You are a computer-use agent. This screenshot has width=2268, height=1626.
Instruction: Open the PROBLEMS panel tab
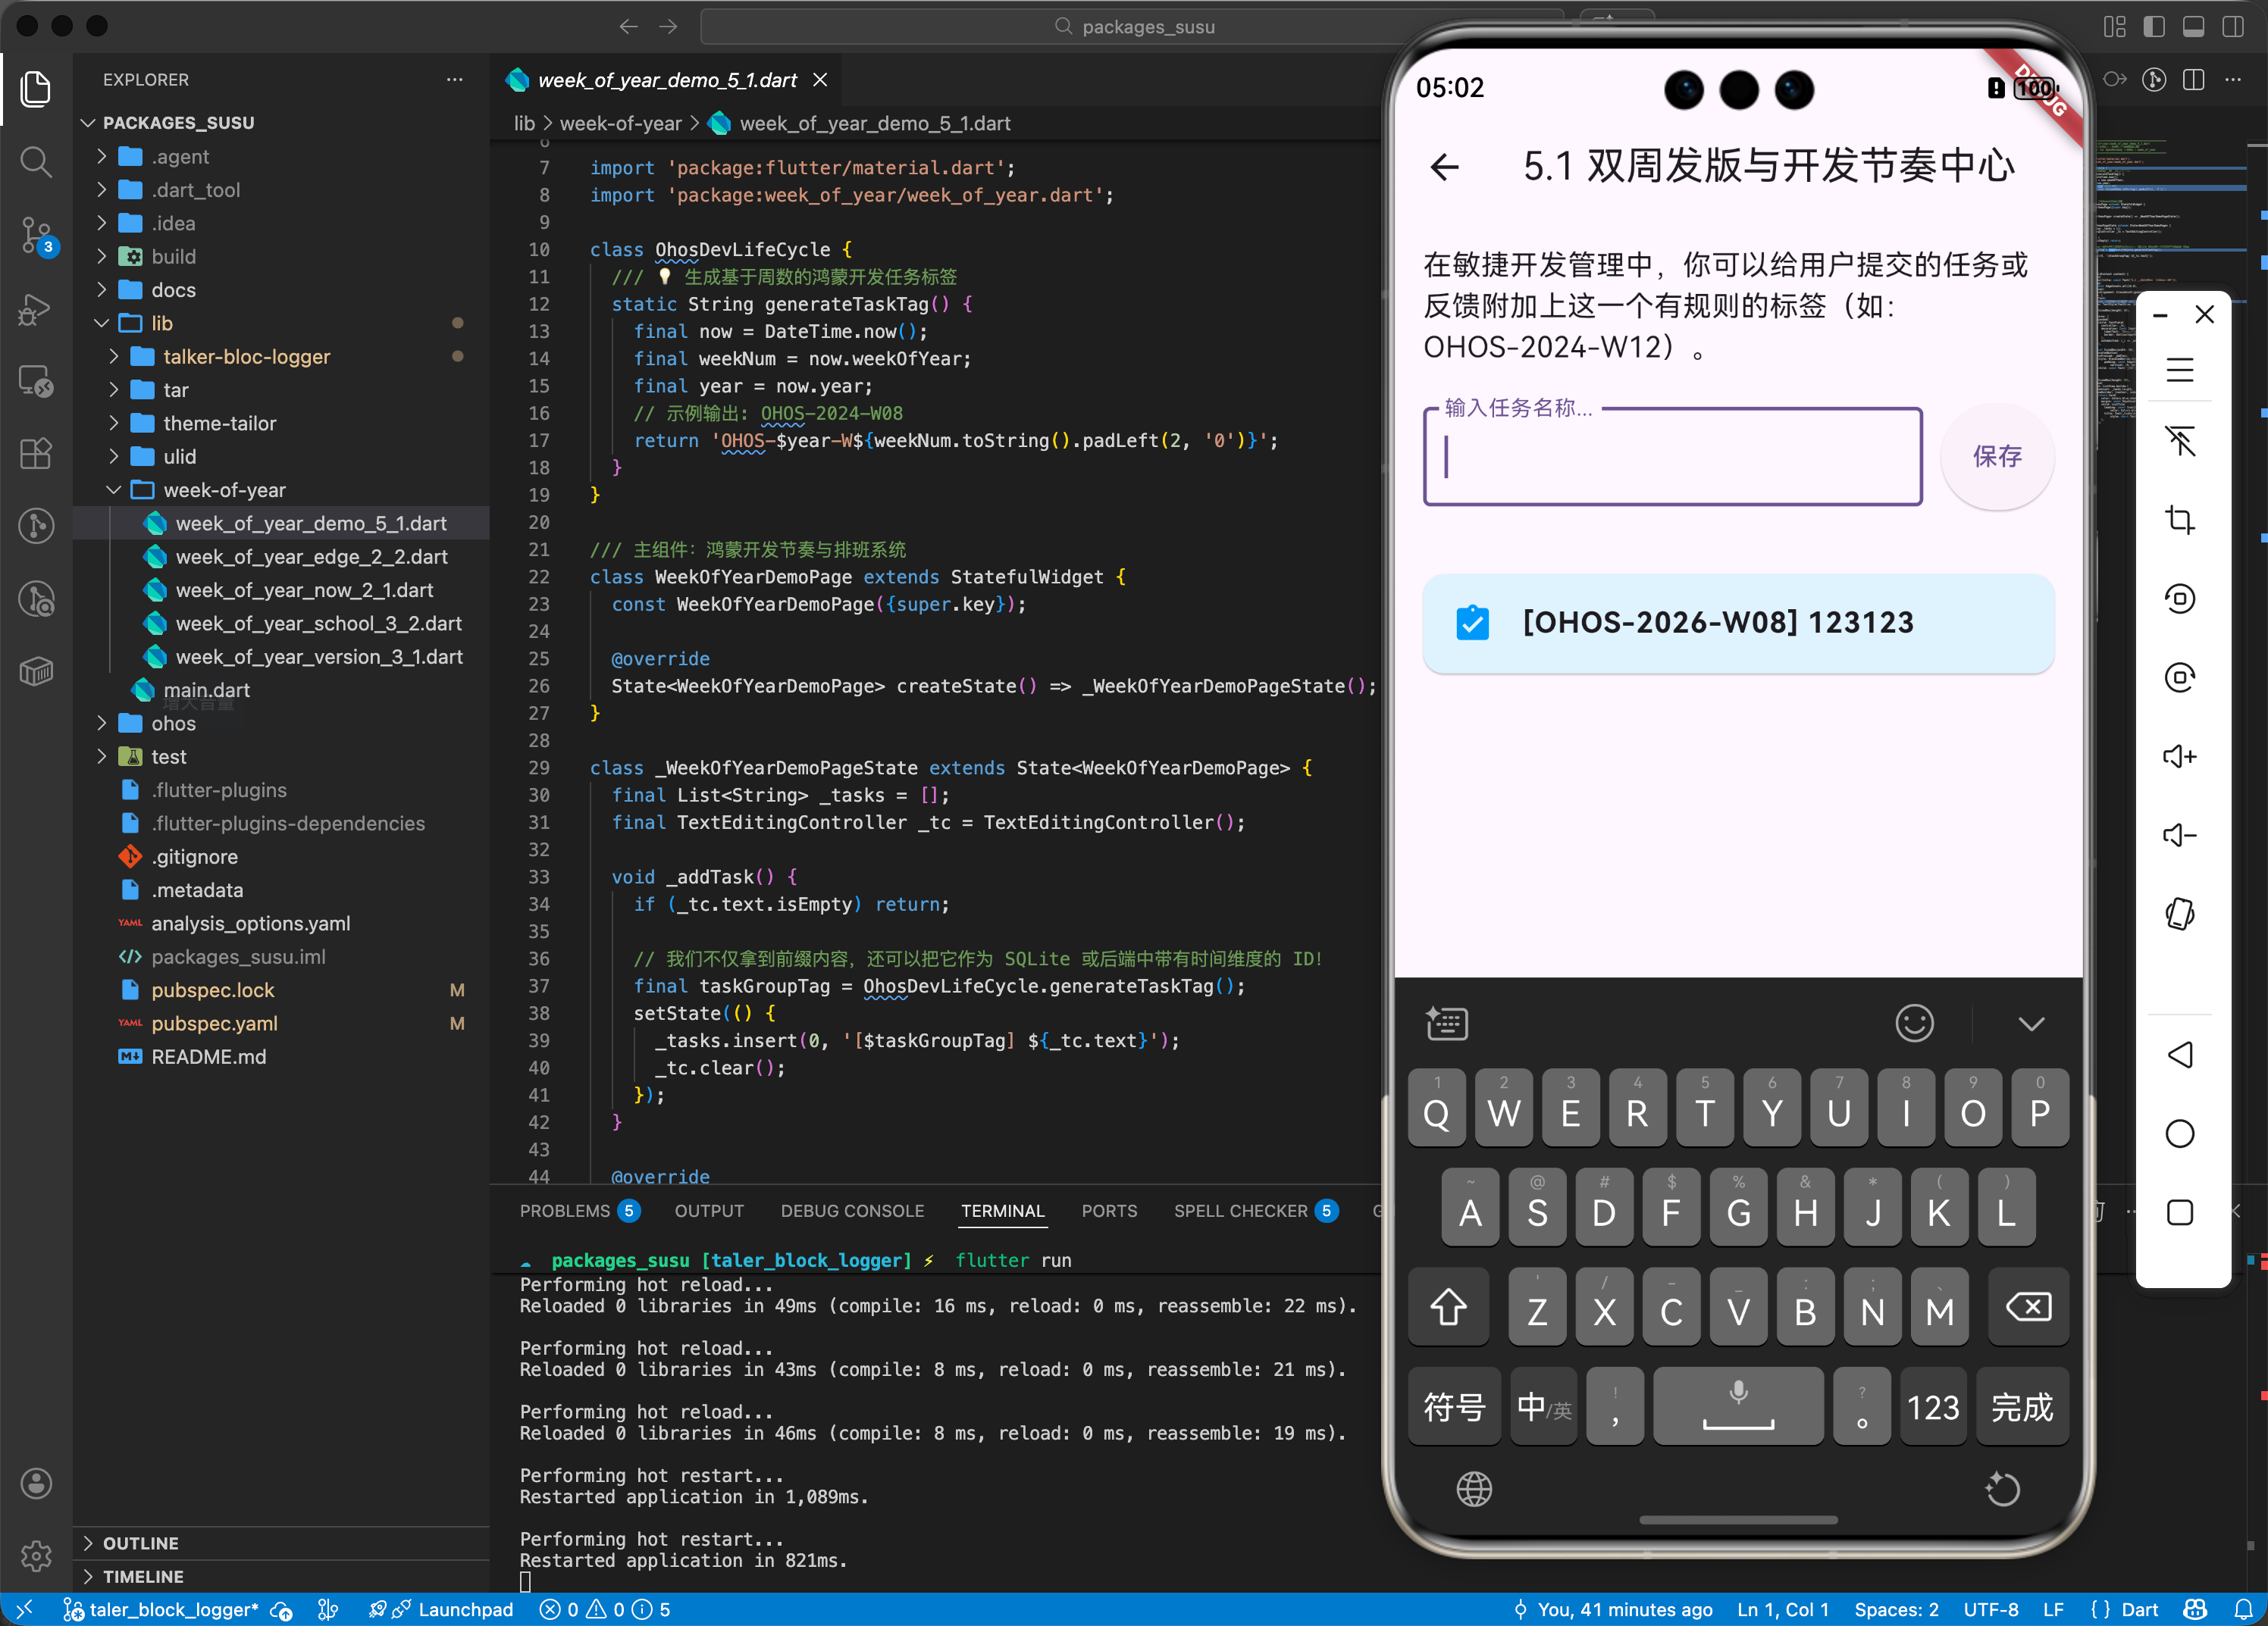[x=565, y=1210]
